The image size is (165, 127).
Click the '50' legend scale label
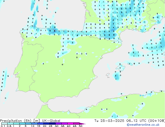(80, 126)
